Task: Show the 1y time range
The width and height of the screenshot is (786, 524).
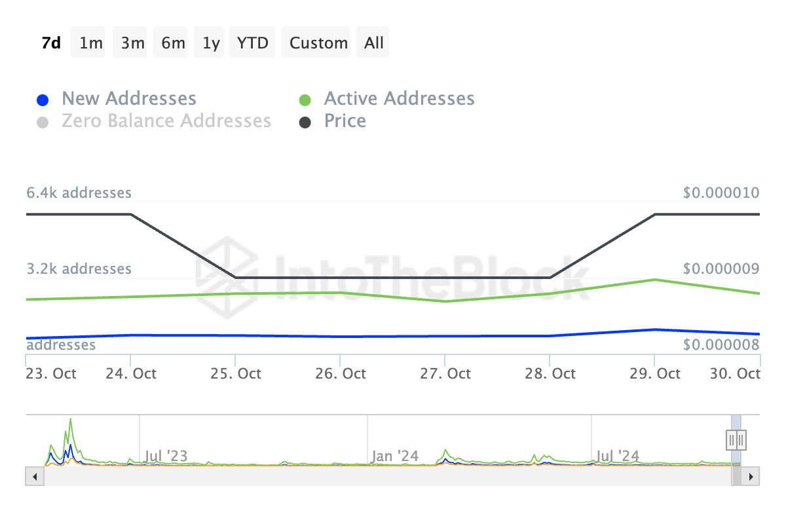Action: pos(211,43)
